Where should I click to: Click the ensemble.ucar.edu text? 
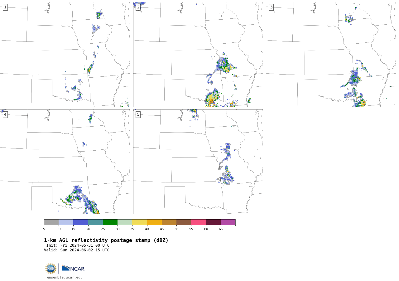65,277
